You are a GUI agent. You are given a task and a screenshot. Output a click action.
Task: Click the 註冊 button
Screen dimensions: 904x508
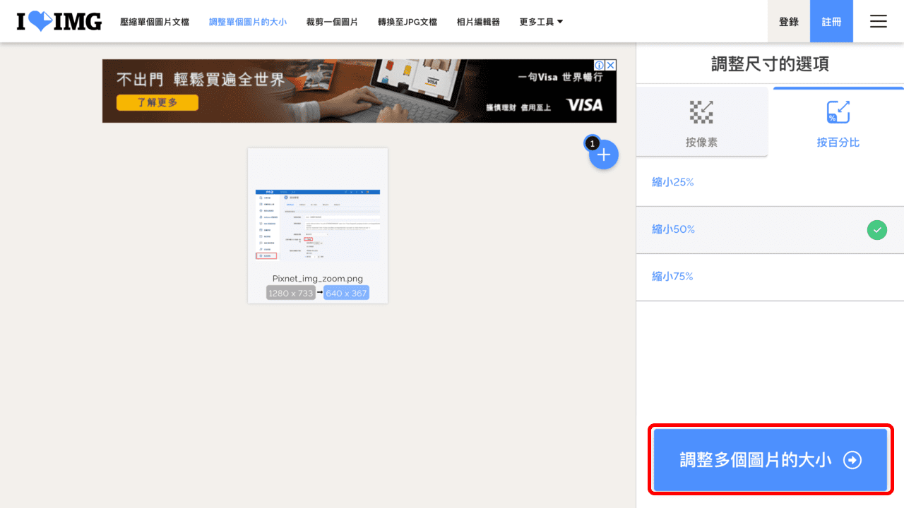pyautogui.click(x=831, y=21)
